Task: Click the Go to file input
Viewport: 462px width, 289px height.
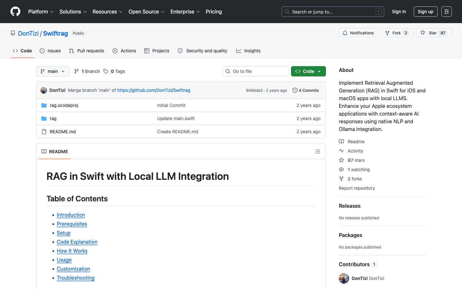Action: [255, 71]
